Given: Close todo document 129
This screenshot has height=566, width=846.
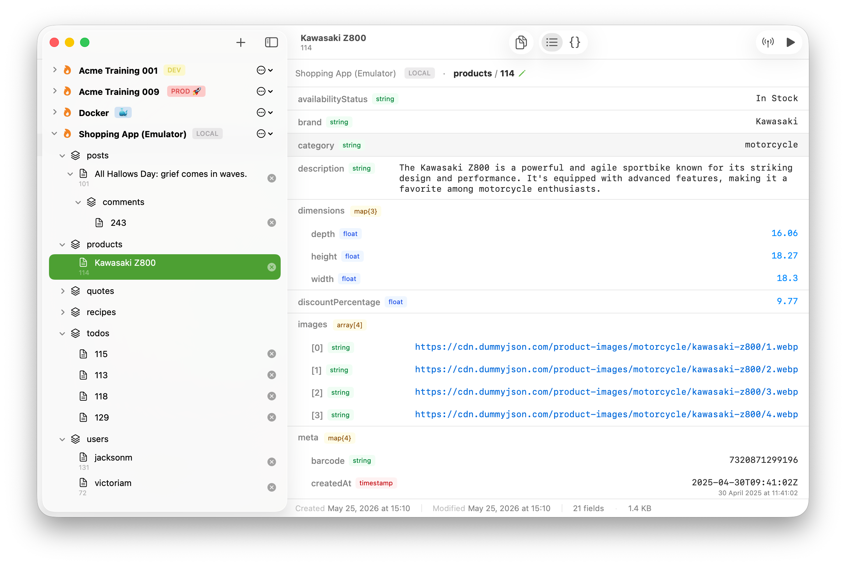Looking at the screenshot, I should [x=272, y=418].
